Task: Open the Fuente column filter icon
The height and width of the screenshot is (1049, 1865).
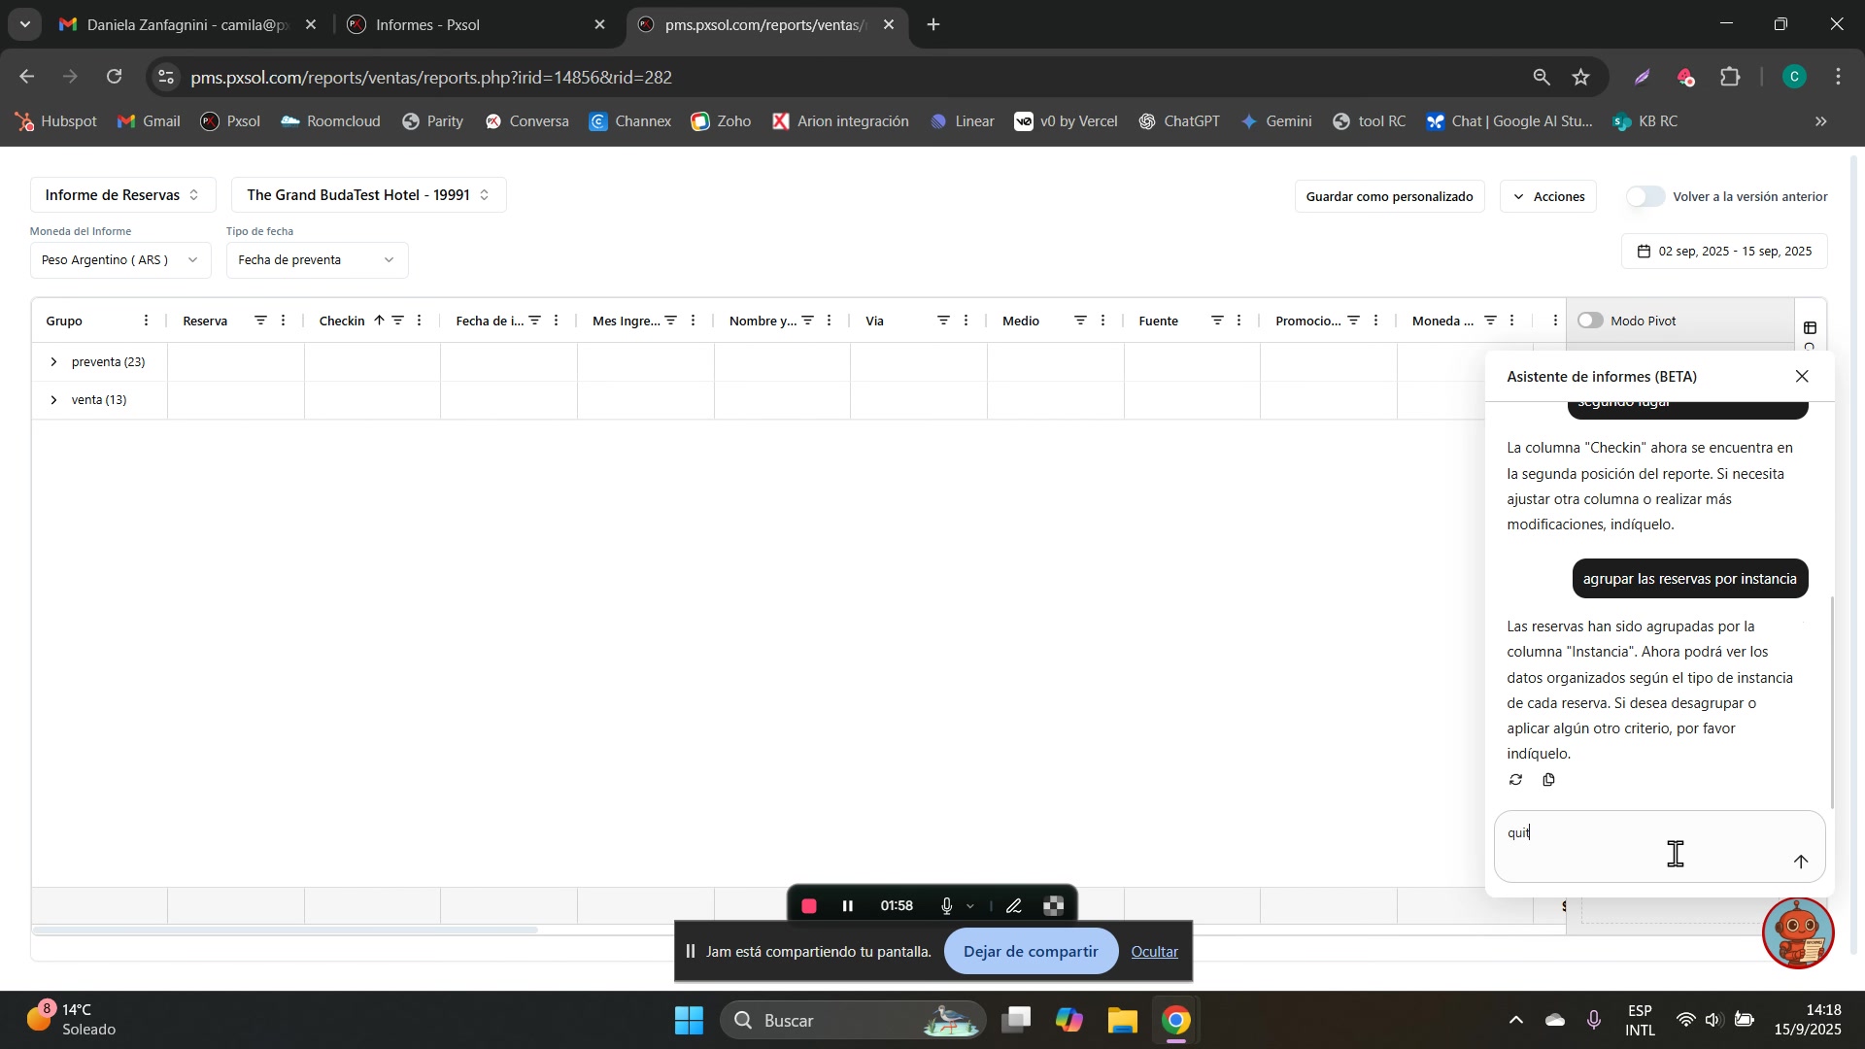Action: pyautogui.click(x=1217, y=321)
